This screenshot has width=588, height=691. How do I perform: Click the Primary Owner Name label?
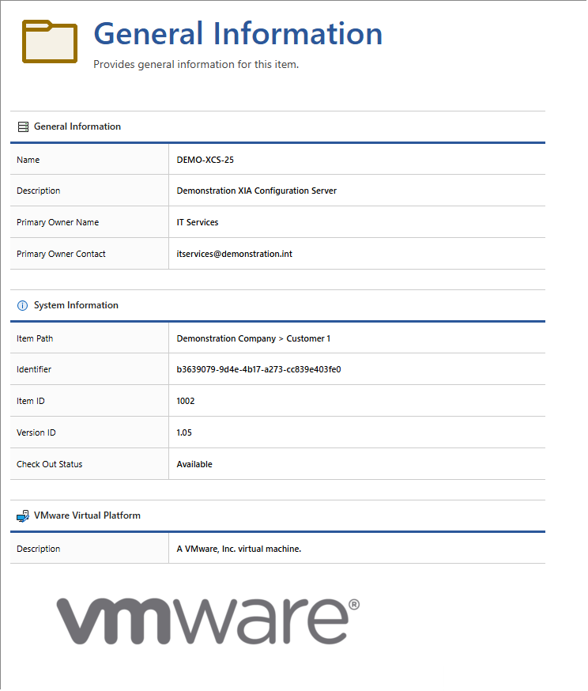point(58,222)
